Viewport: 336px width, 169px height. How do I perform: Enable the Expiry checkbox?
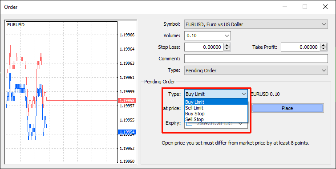(x=189, y=124)
